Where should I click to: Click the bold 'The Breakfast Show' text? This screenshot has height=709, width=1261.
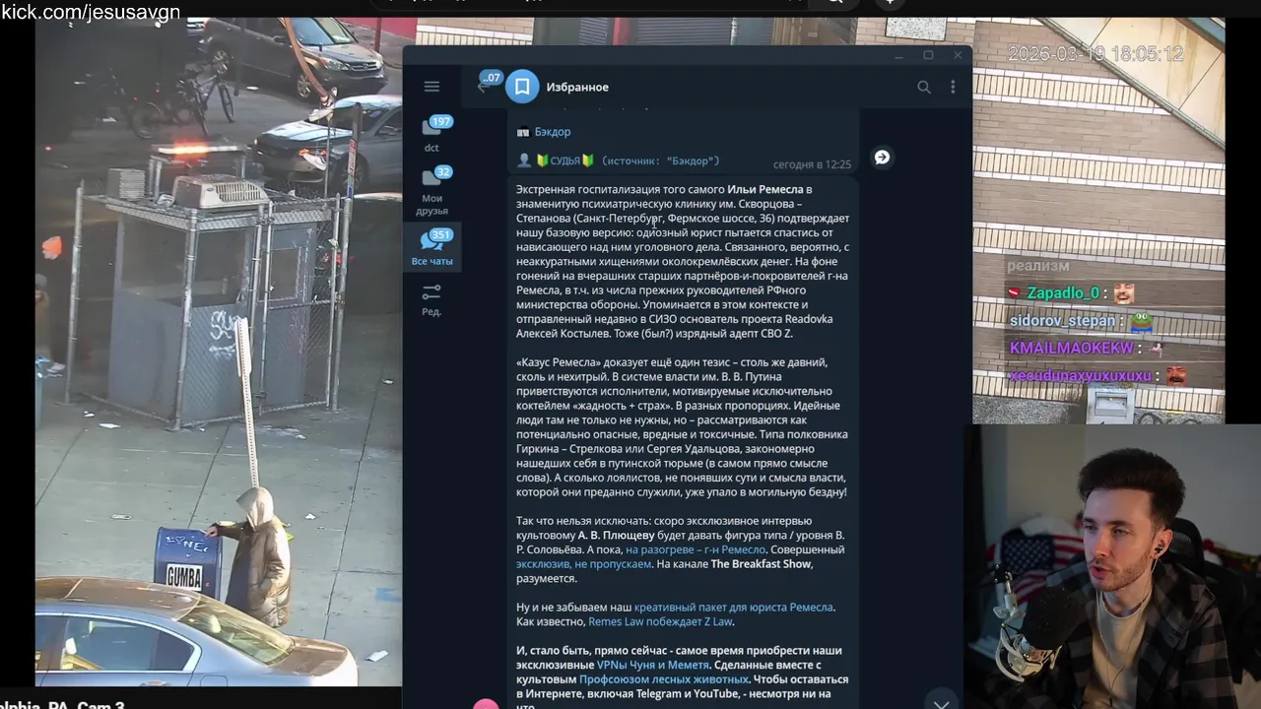(x=762, y=564)
